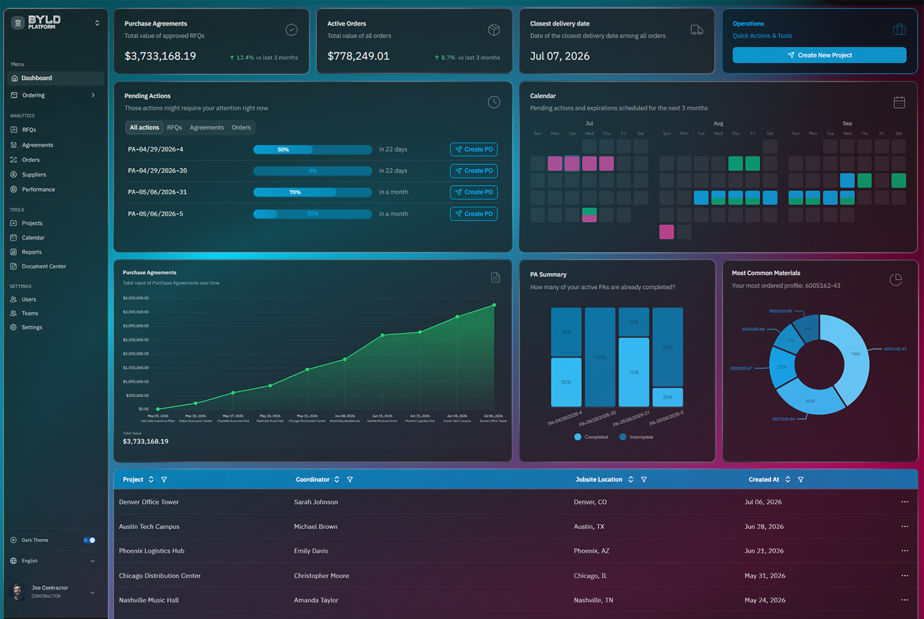
Task: Switch to the RFQs tab in Pending Actions
Action: [175, 128]
